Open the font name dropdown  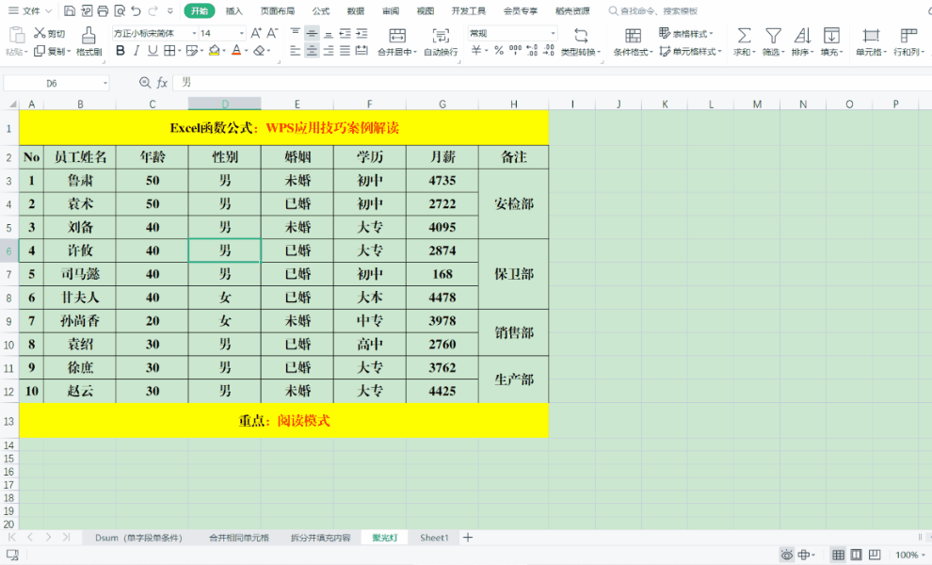pyautogui.click(x=195, y=33)
